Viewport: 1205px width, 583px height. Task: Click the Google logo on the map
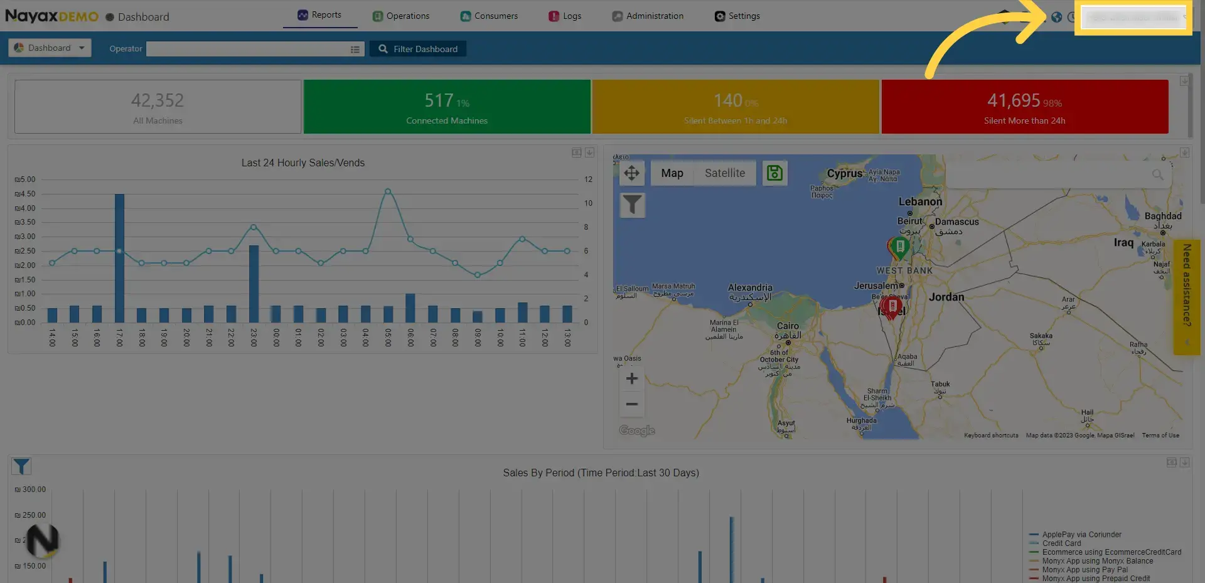[x=637, y=431]
